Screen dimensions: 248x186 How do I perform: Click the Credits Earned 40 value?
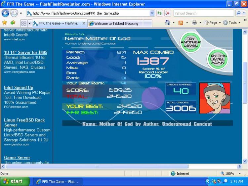[181, 91]
